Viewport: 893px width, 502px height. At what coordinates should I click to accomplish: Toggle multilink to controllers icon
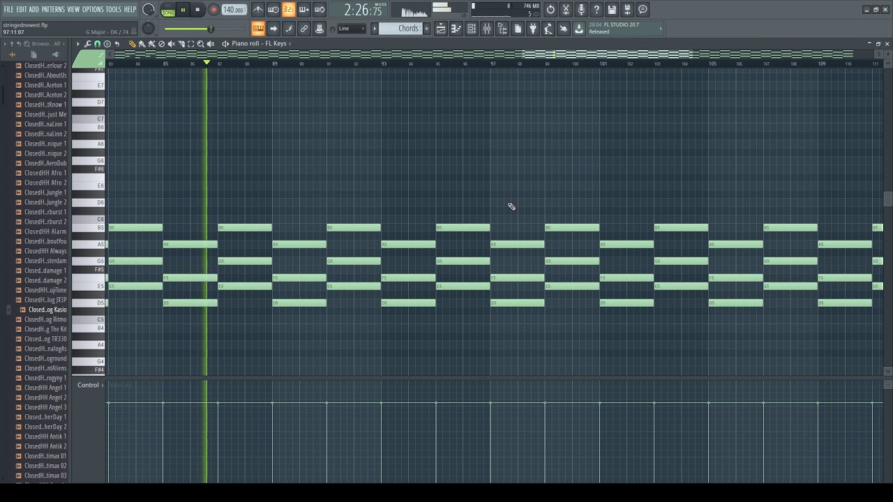[x=320, y=29]
